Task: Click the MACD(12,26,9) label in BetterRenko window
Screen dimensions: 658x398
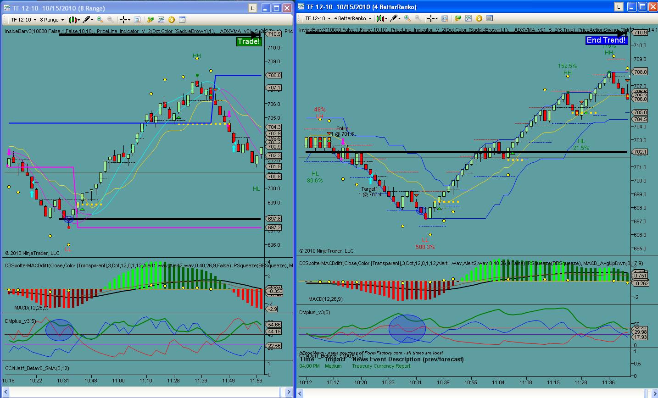Action: 325,299
